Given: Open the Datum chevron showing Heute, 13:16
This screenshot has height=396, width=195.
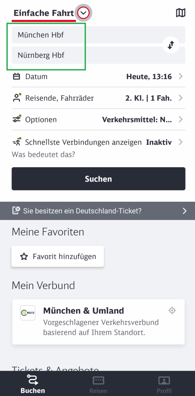Looking at the screenshot, I should 181,77.
